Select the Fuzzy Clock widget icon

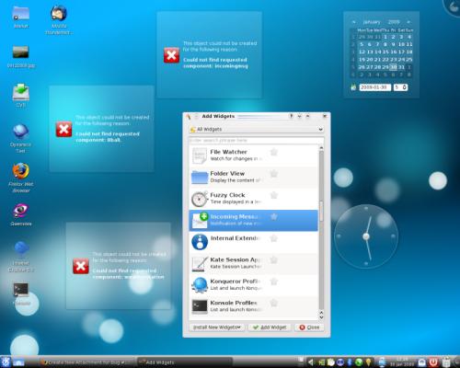[x=200, y=199]
